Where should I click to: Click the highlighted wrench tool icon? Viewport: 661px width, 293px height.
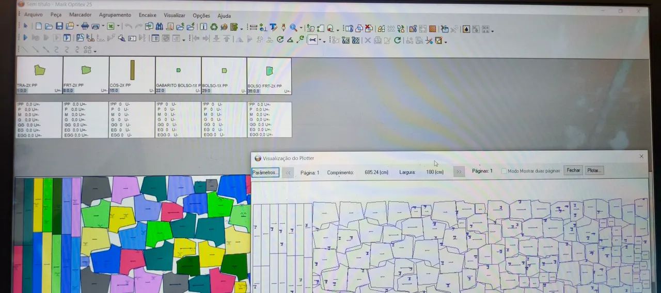312,40
